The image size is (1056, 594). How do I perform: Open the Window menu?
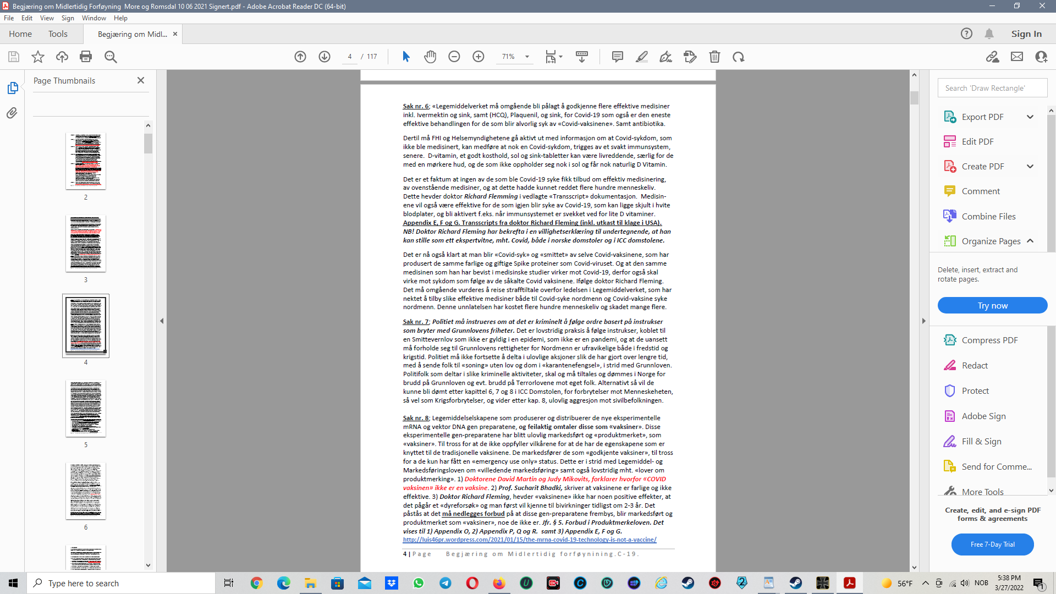pyautogui.click(x=94, y=18)
